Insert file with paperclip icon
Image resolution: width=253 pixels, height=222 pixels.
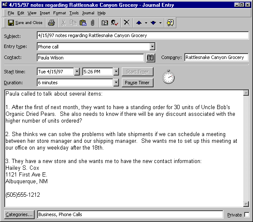[x=92, y=23]
